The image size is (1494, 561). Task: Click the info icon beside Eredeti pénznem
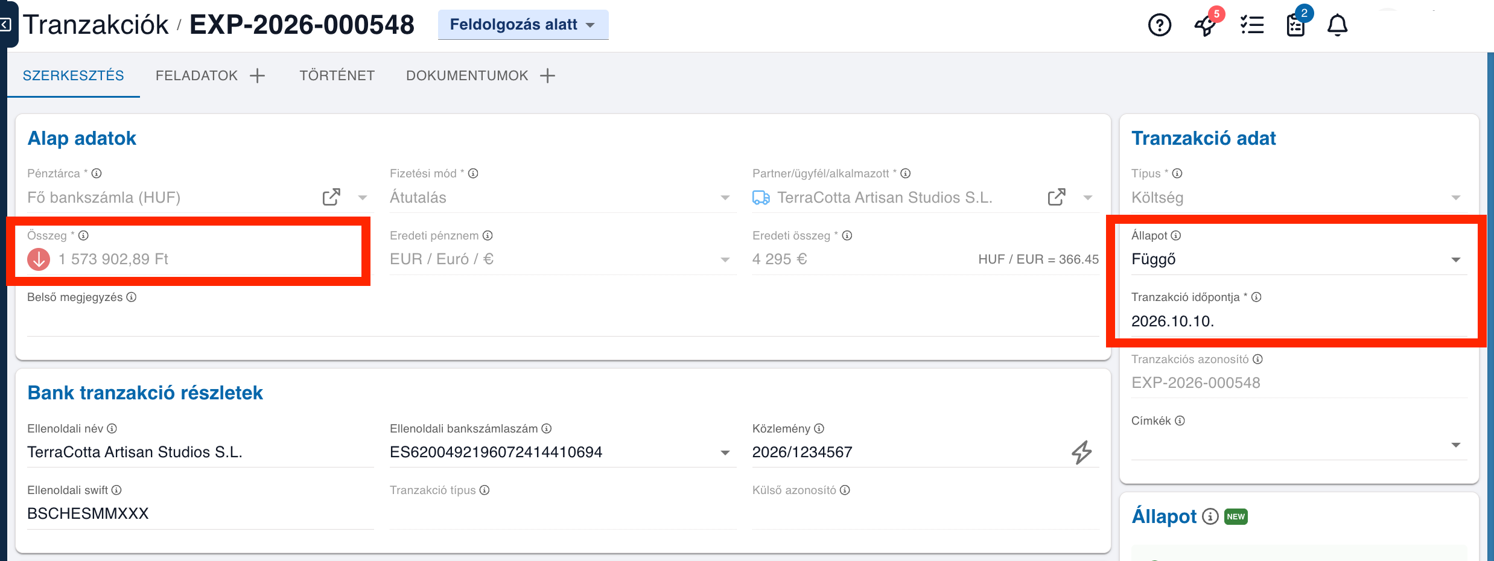(x=488, y=235)
